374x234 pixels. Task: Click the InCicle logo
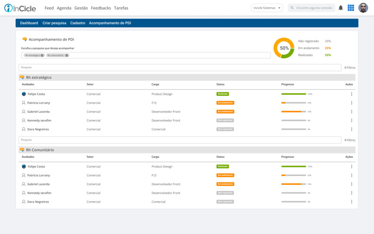pos(20,8)
